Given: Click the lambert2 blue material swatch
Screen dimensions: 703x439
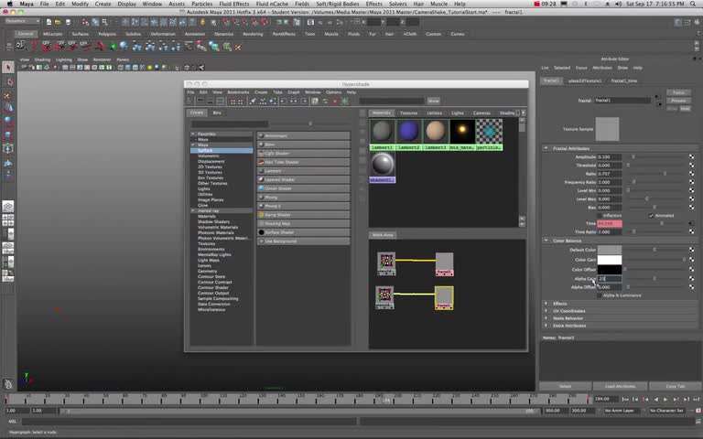Looking at the screenshot, I should click(x=408, y=132).
